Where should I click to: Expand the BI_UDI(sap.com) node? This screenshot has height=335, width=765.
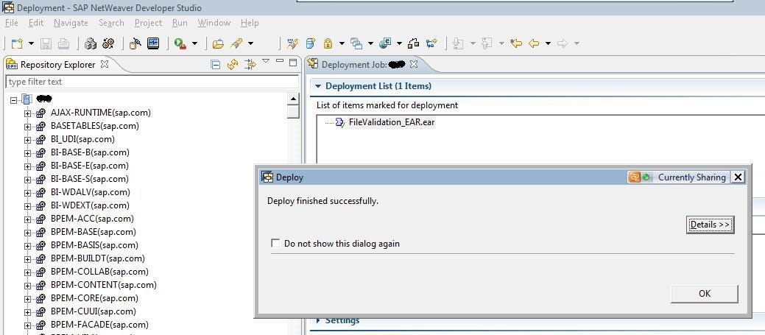click(27, 139)
